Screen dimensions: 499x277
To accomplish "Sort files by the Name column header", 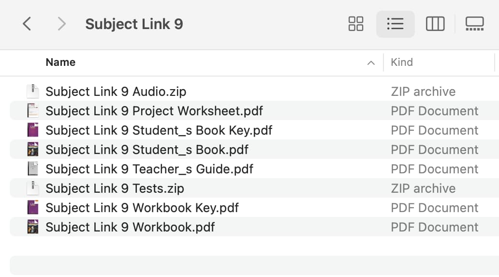I will pos(60,62).
